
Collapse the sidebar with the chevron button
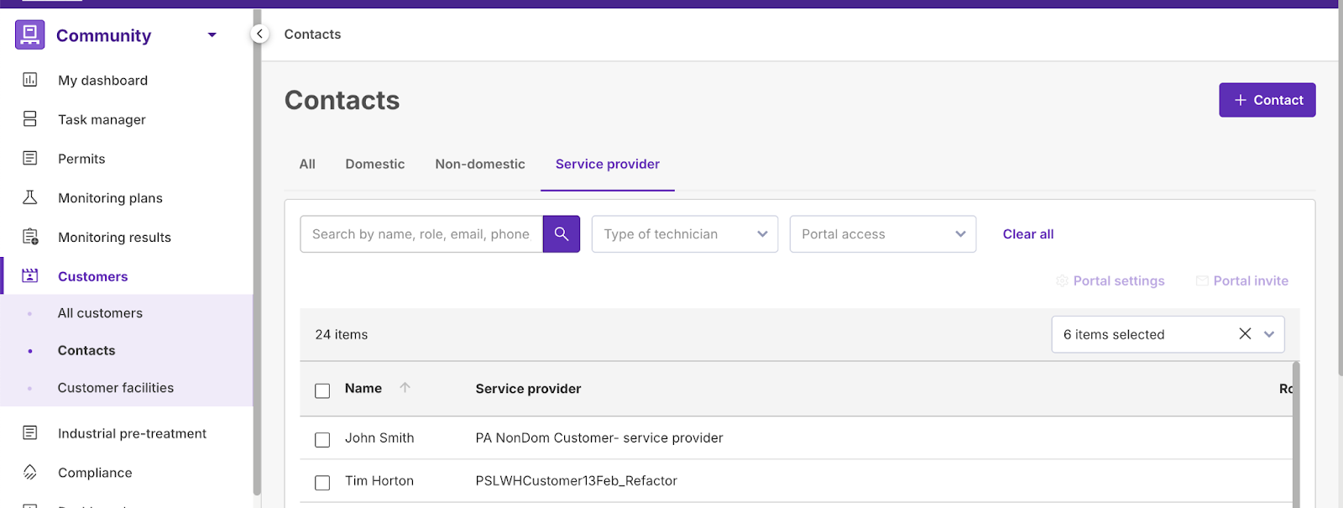click(x=259, y=34)
